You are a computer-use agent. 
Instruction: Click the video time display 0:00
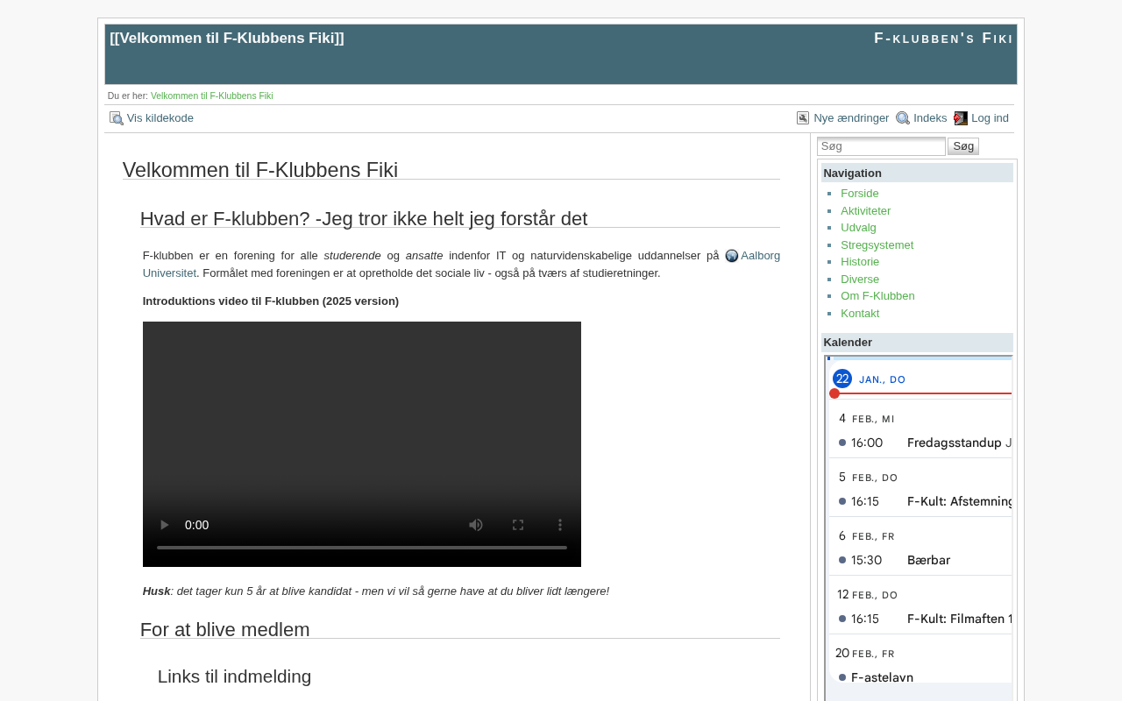pos(196,525)
